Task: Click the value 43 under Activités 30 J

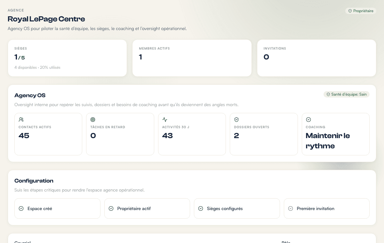Action: pos(168,136)
